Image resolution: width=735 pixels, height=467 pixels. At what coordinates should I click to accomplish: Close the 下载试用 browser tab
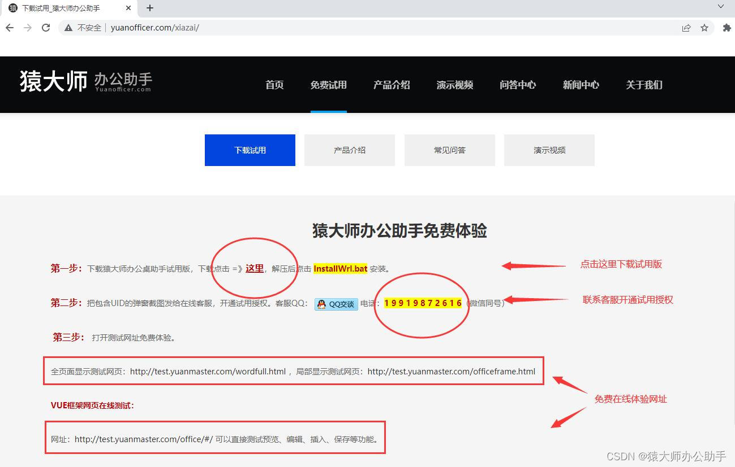(128, 8)
